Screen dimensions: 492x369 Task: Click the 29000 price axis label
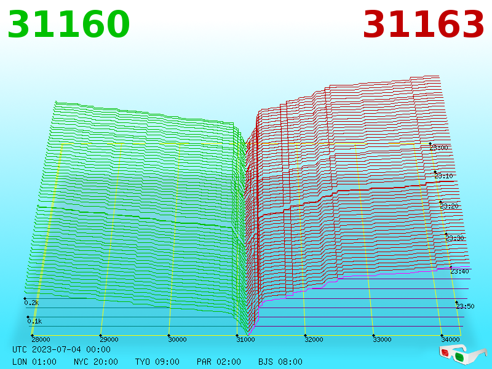click(109, 339)
